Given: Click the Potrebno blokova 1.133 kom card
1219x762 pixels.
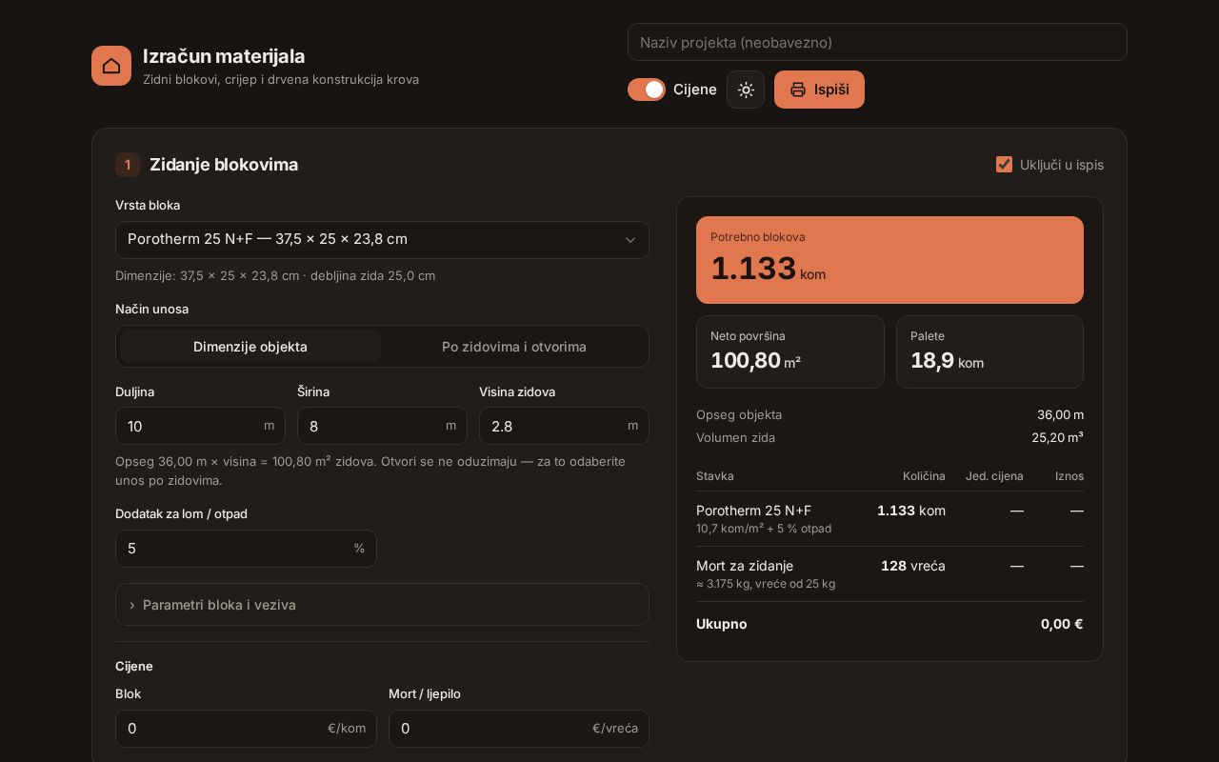Looking at the screenshot, I should coord(889,260).
